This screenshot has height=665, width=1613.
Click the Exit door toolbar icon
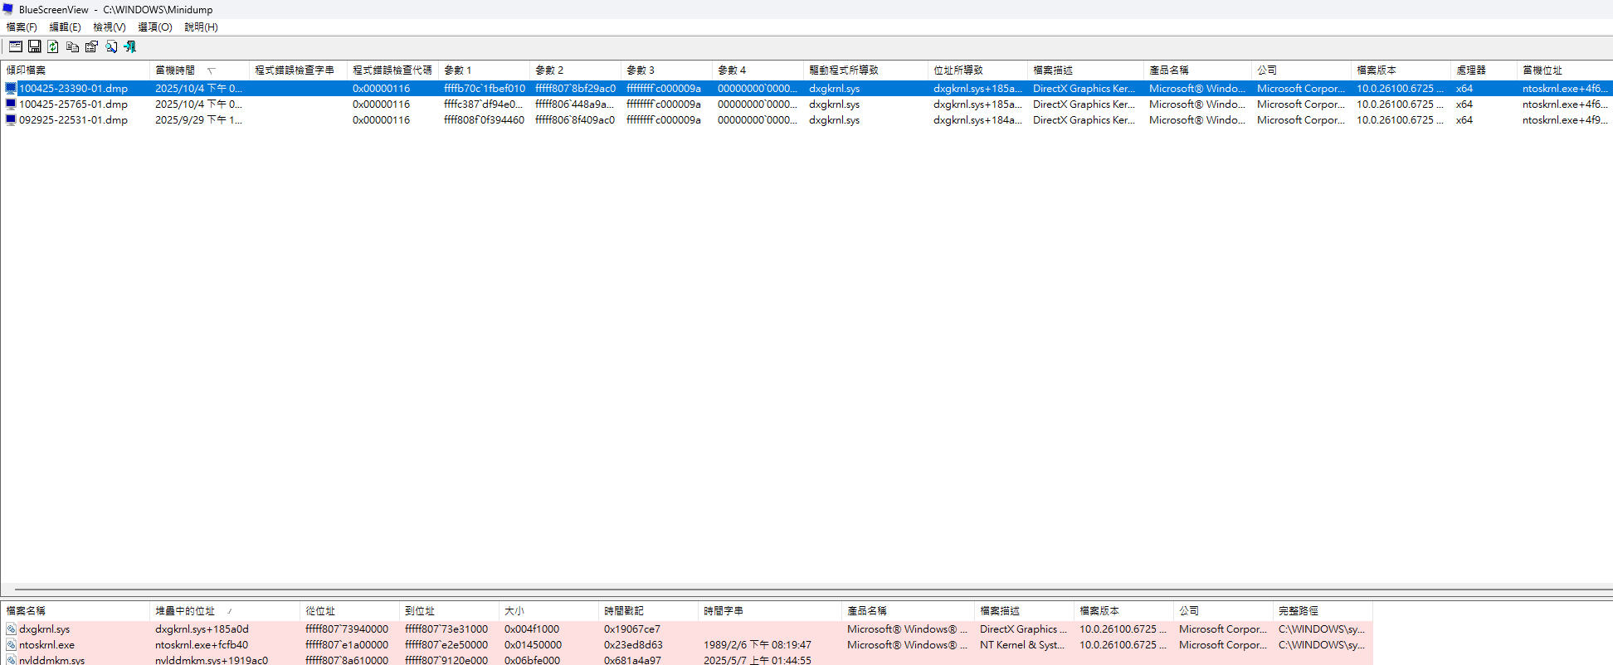tap(130, 46)
